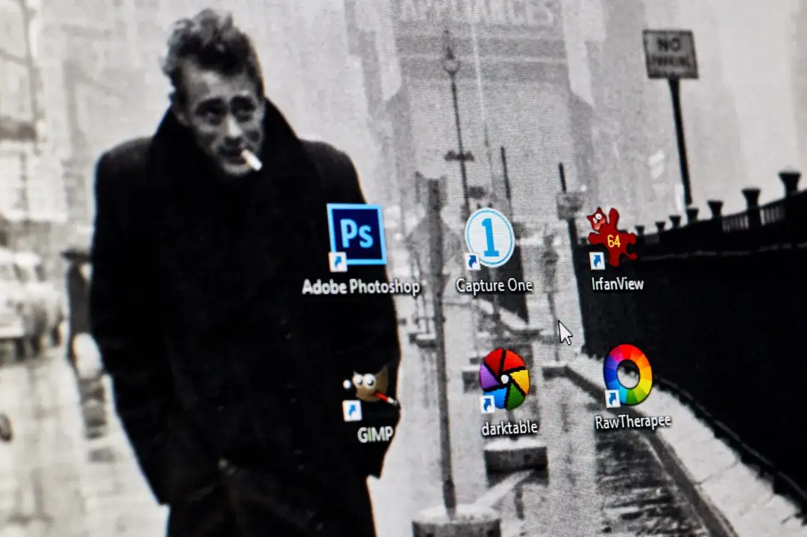
Task: Select the GIMP mascot icon
Action: coord(370,386)
